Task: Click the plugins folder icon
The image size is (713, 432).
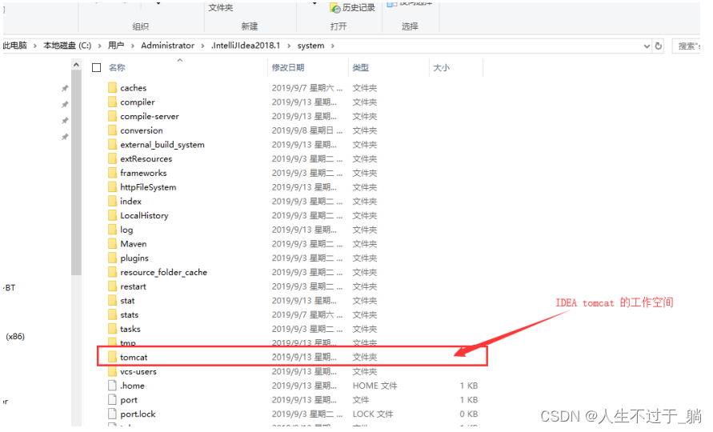Action: pos(112,258)
